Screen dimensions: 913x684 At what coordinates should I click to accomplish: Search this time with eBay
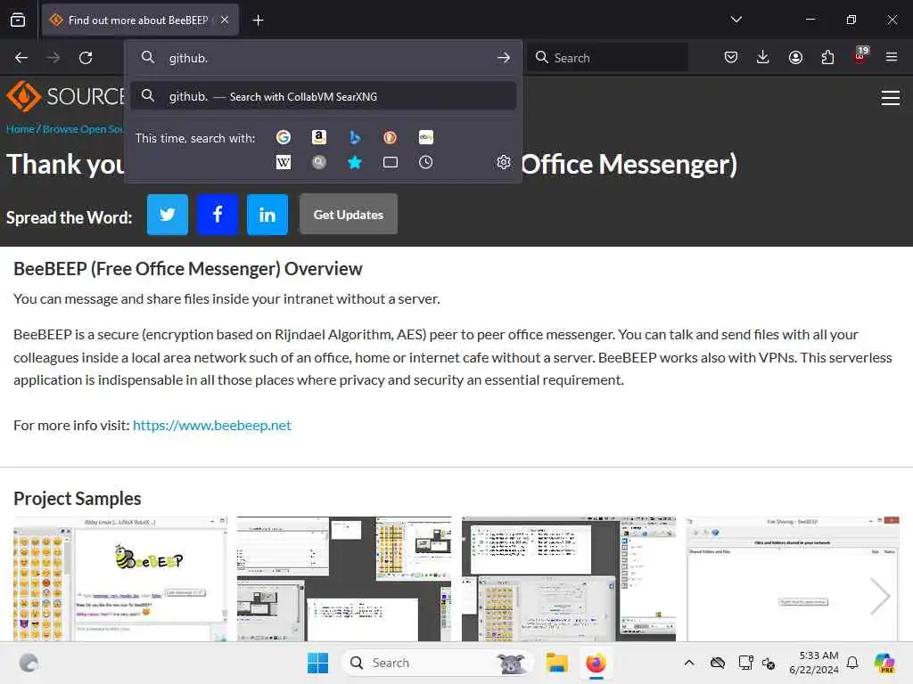(x=425, y=137)
